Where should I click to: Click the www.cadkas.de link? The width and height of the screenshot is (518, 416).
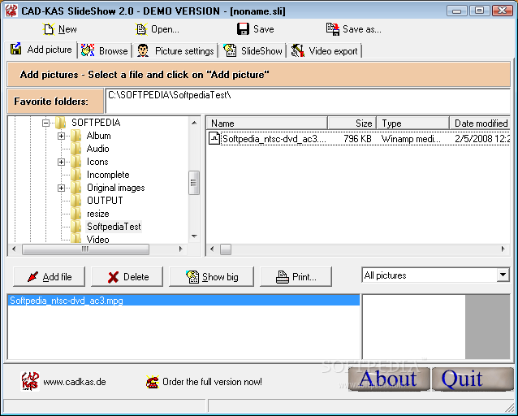click(x=75, y=382)
